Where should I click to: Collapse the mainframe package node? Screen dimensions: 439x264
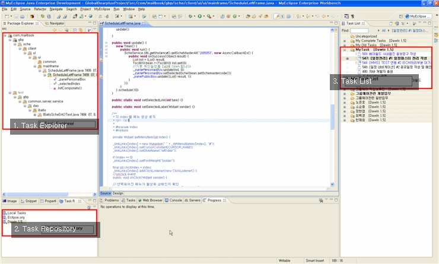tap(35, 66)
